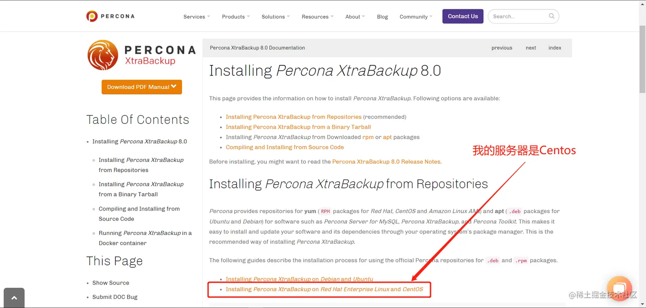Click the 'This Page' sidebar heading
Viewport: 646px width, 308px height.
pyautogui.click(x=115, y=261)
